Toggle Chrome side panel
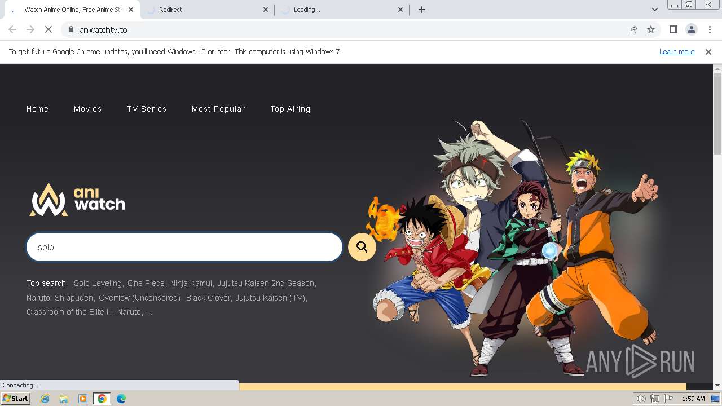 click(x=673, y=30)
